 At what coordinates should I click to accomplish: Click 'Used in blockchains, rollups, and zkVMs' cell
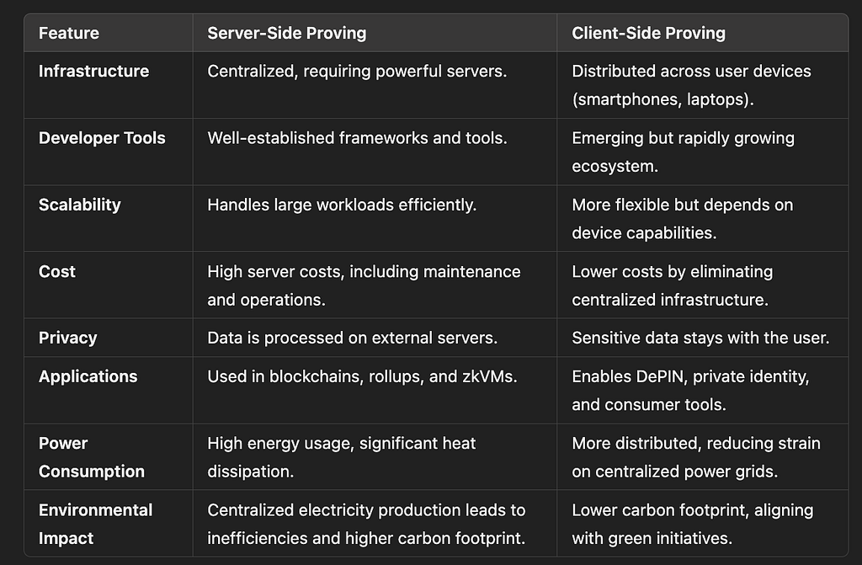[x=362, y=376]
